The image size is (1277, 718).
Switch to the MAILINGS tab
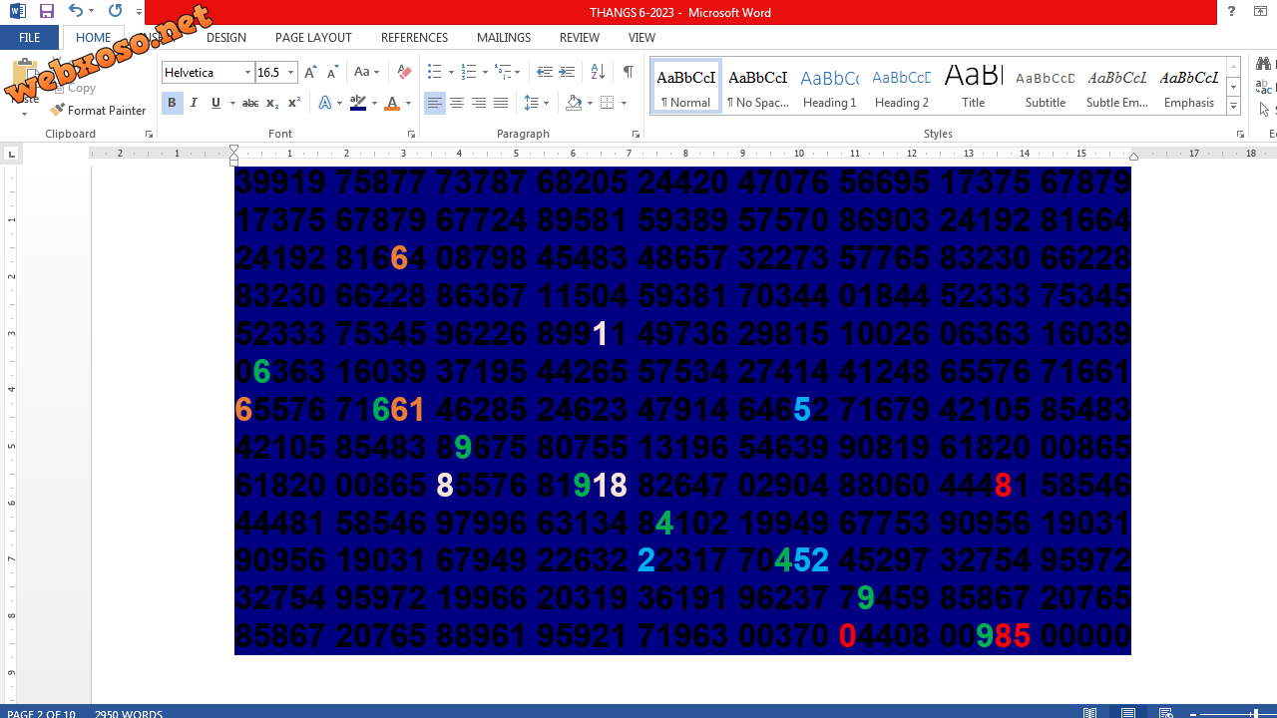504,38
